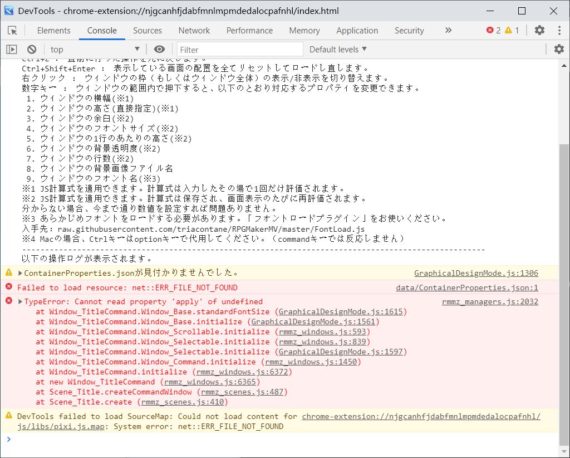Image resolution: width=570 pixels, height=458 pixels.
Task: Click line '以下の操作ログが表示されます。'
Action: coord(87,259)
